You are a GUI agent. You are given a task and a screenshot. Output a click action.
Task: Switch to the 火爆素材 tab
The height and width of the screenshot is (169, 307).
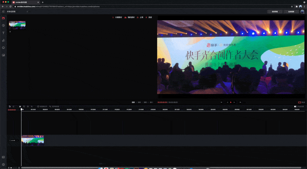click(117, 17)
